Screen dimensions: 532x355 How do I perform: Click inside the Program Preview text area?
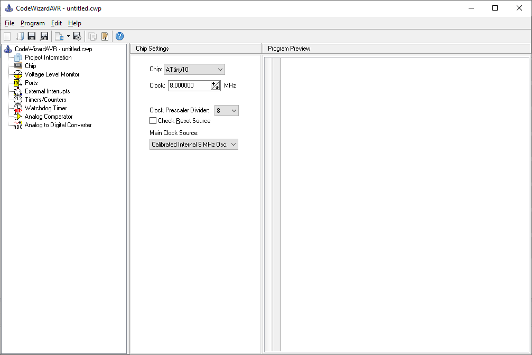(405, 205)
